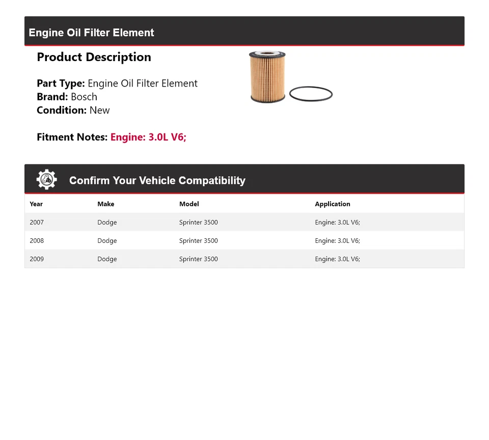Select the 2009 year cell
Viewport: 489px width, 440px height.
coord(37,259)
